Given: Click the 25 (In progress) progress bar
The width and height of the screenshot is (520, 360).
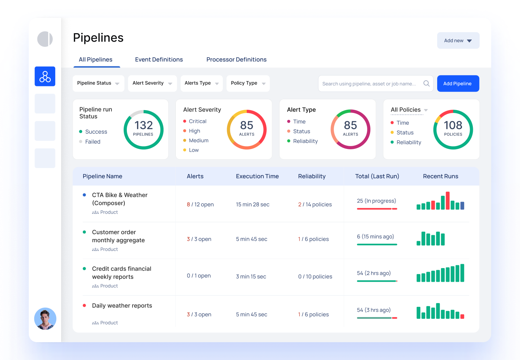Looking at the screenshot, I should [x=377, y=209].
